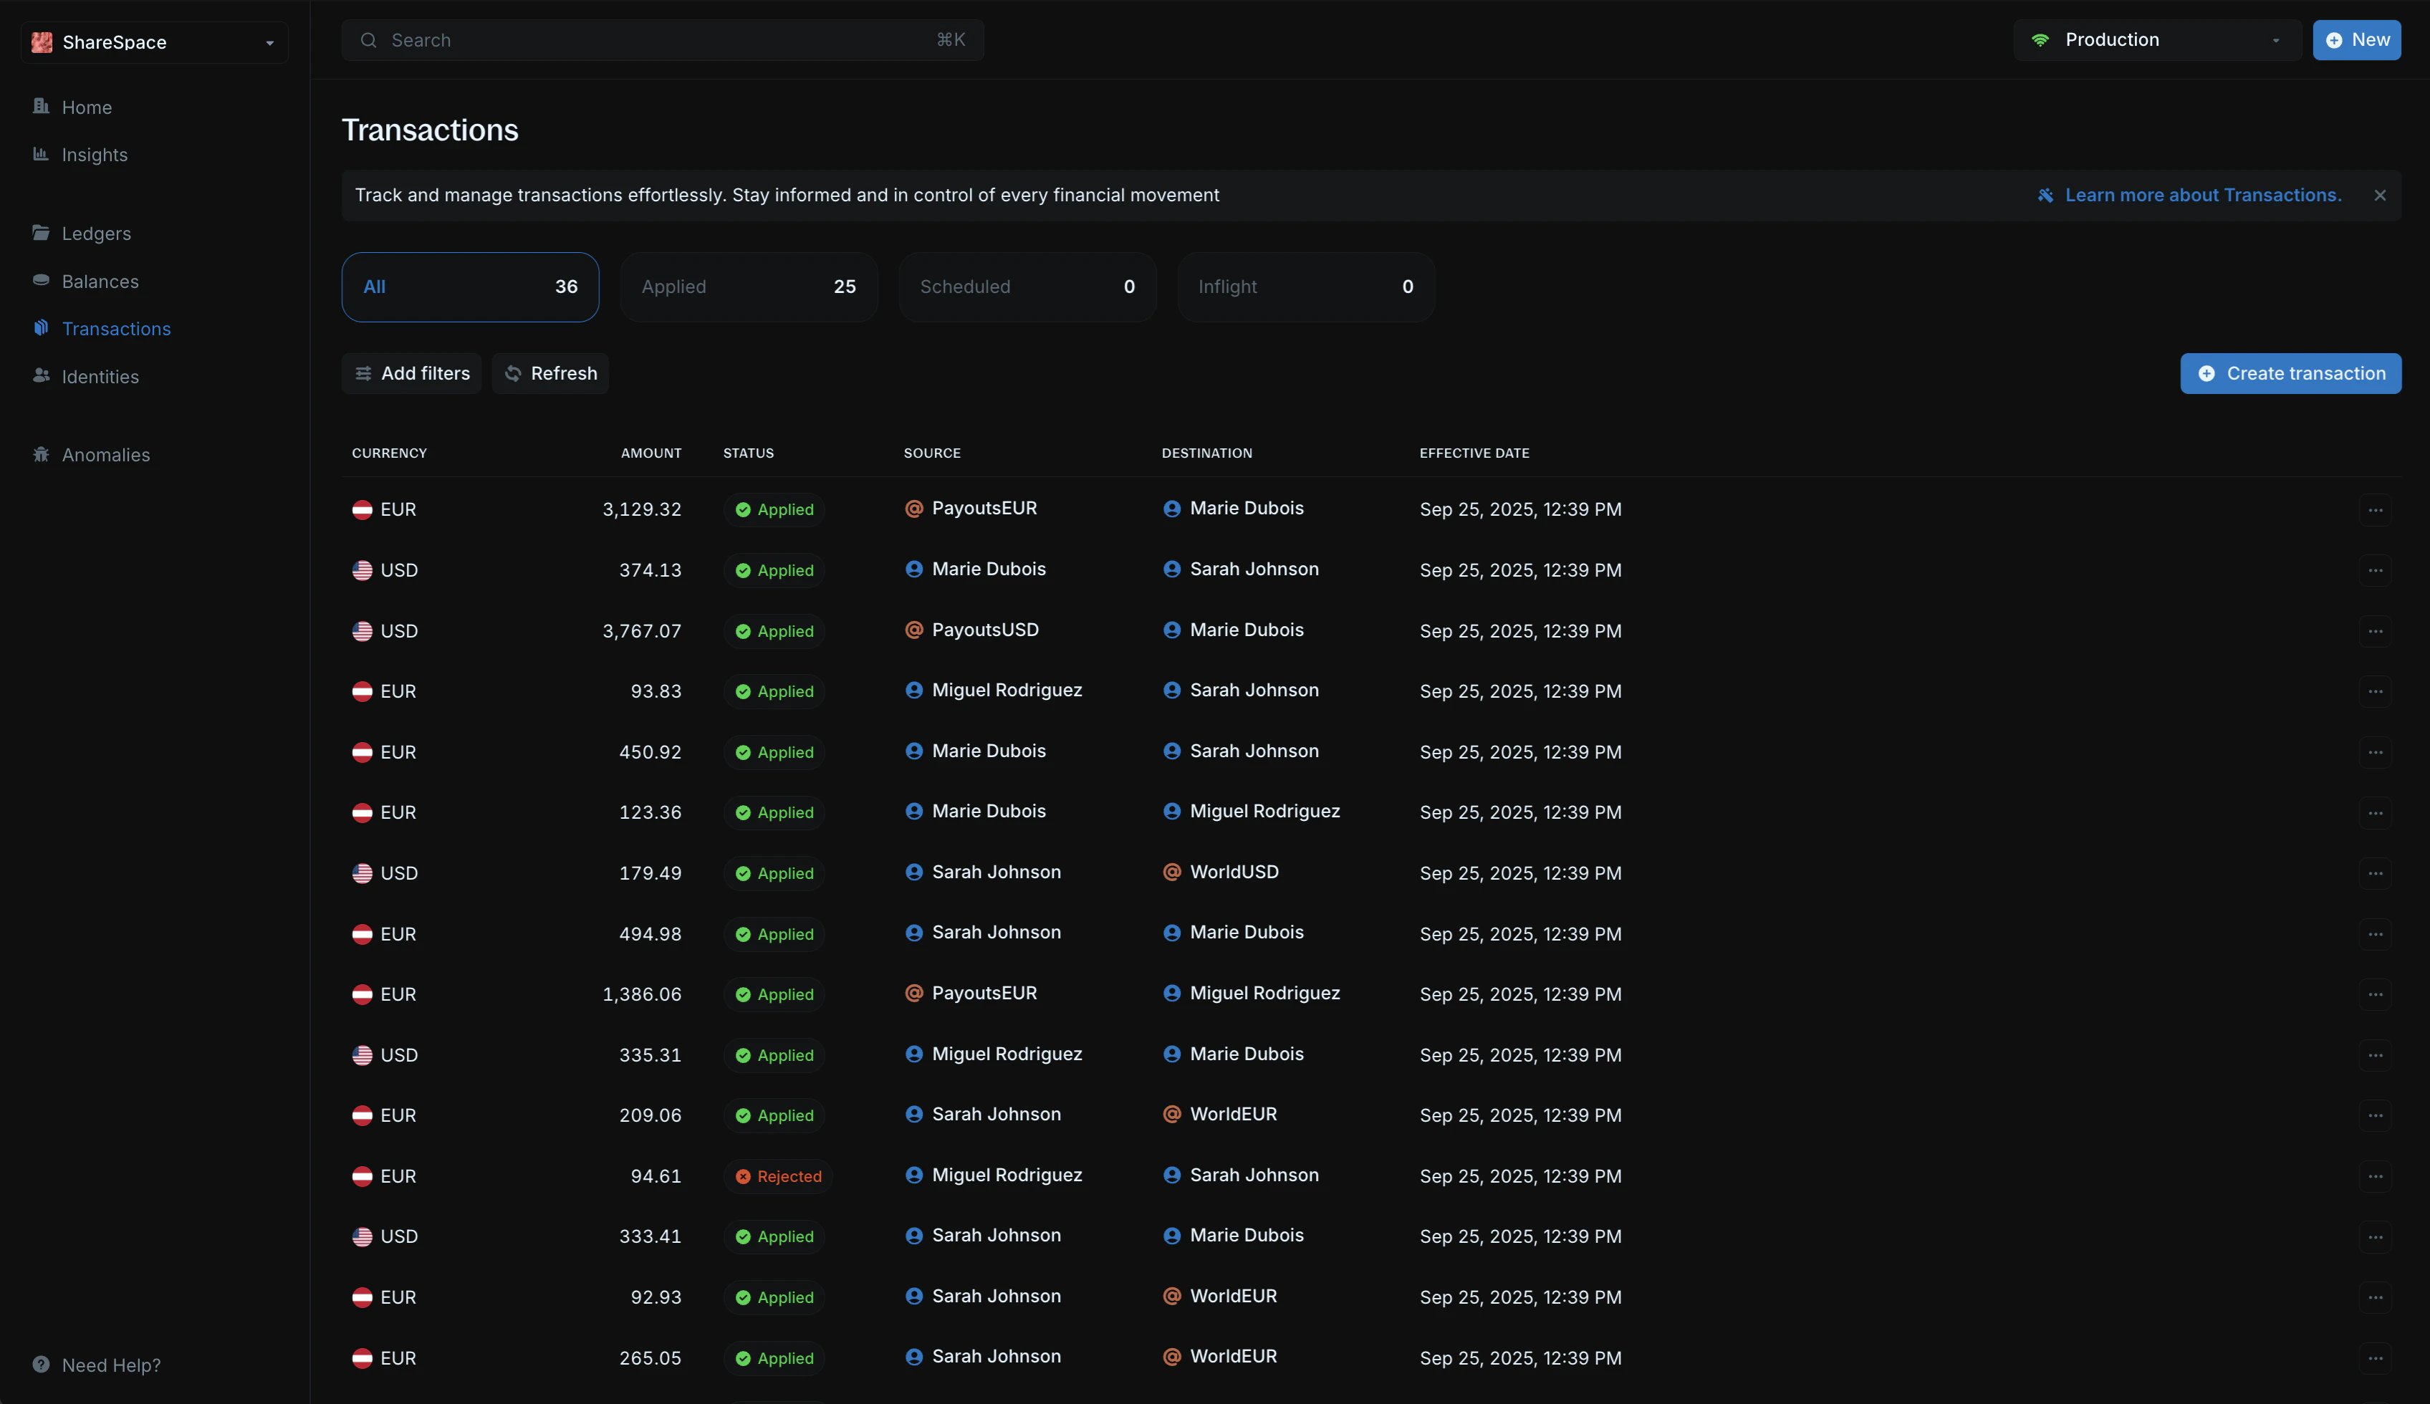Open row menu for 494.98 EUR transaction
Image resolution: width=2430 pixels, height=1404 pixels.
click(x=2375, y=933)
